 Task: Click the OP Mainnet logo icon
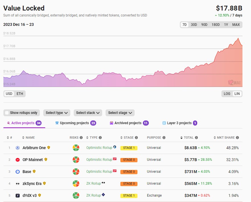click(18, 160)
